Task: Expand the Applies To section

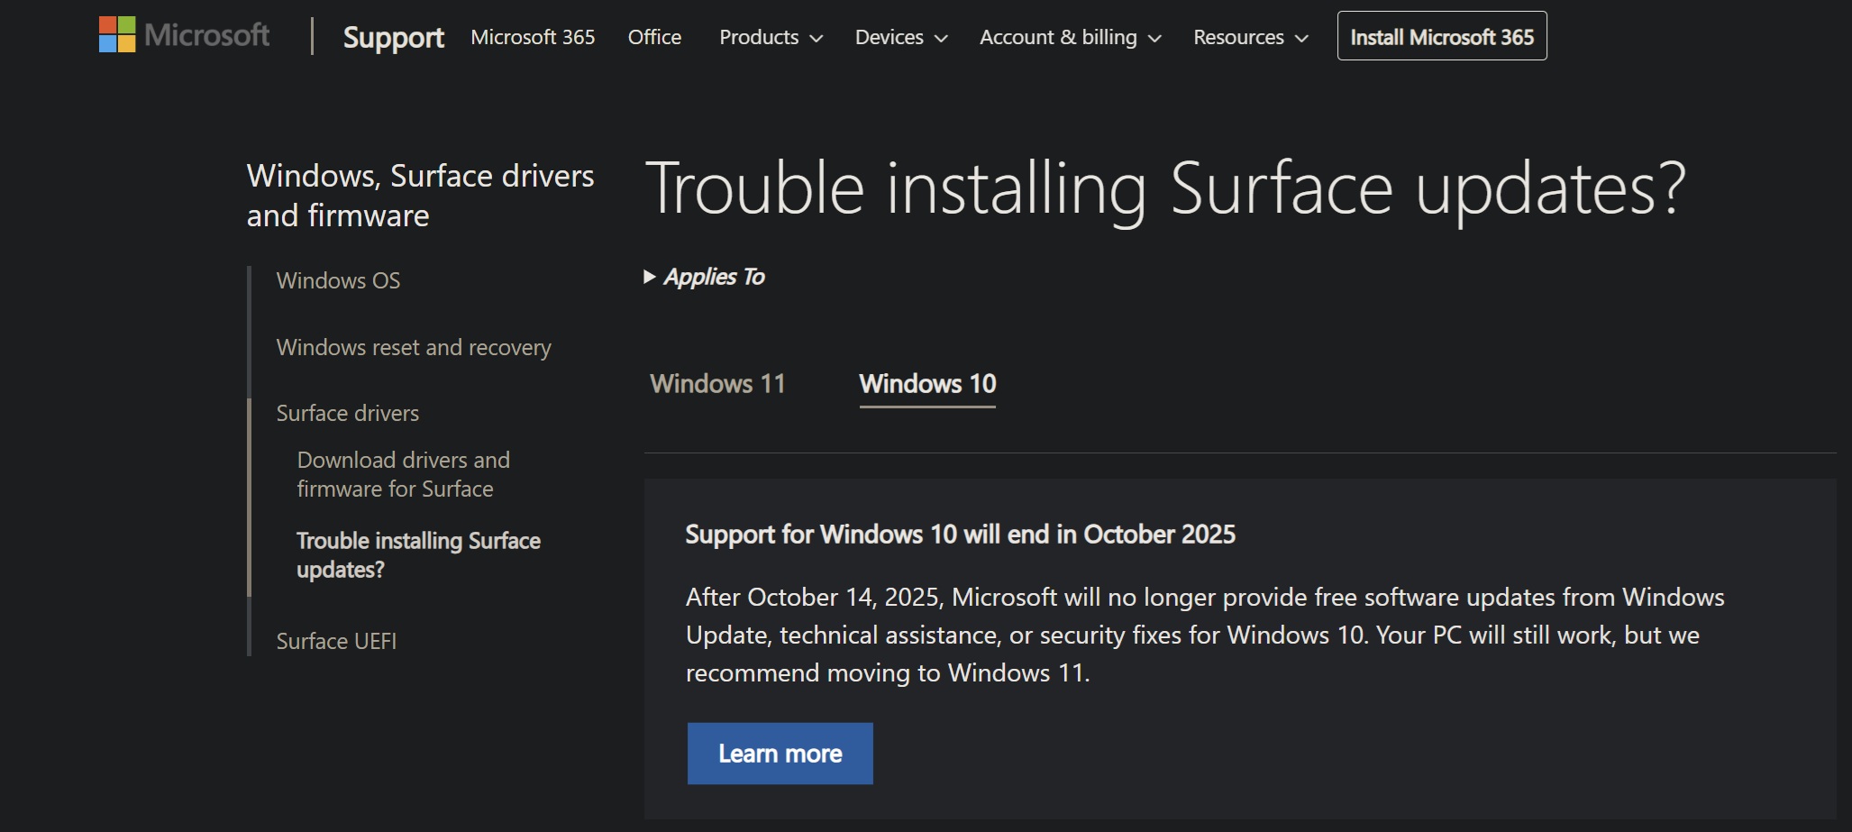Action: point(705,277)
